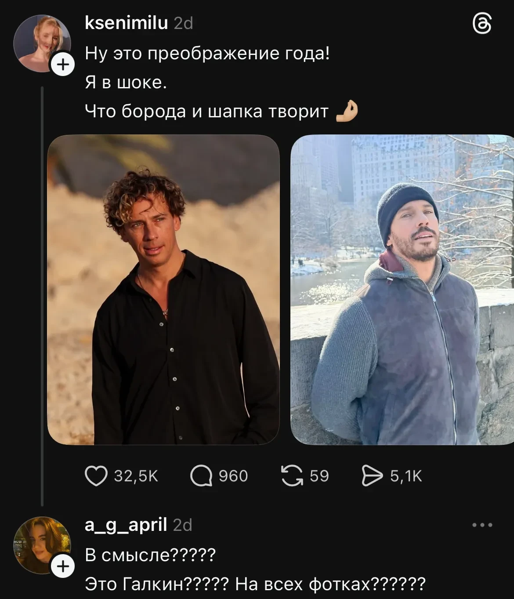514x599 pixels.
Task: Visit the ksenimilu username link
Action: (126, 23)
